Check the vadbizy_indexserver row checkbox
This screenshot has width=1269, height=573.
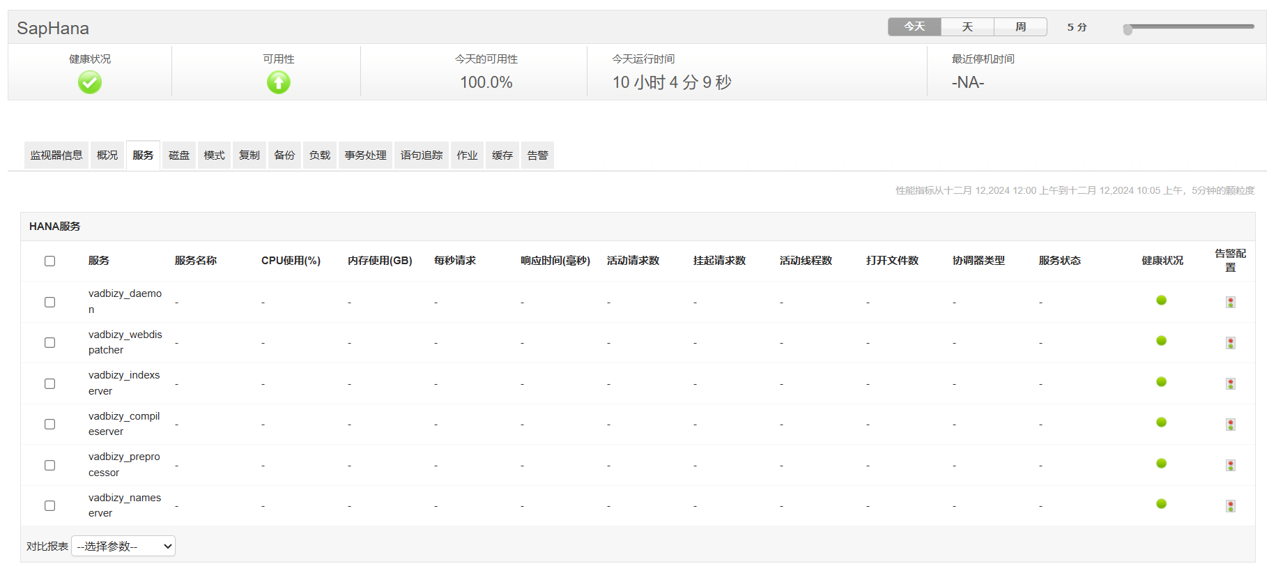(x=49, y=383)
